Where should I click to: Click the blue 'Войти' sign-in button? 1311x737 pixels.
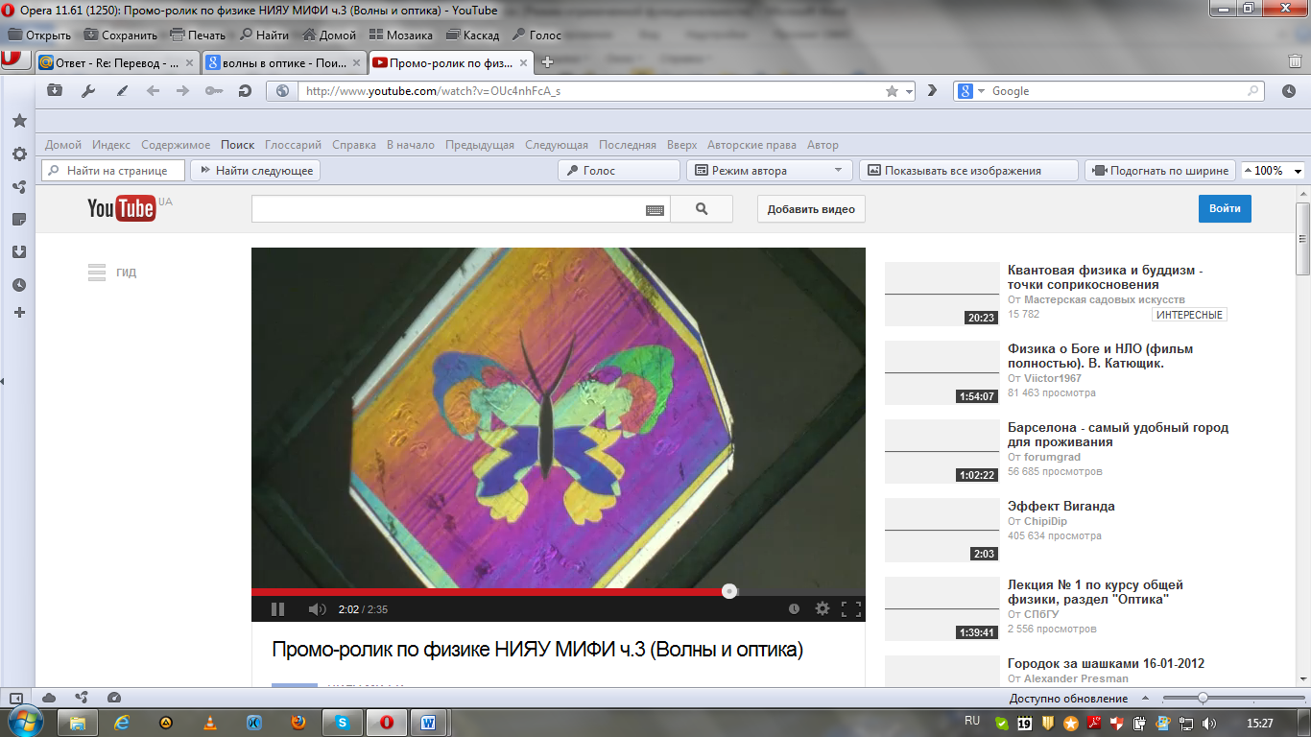coord(1225,208)
